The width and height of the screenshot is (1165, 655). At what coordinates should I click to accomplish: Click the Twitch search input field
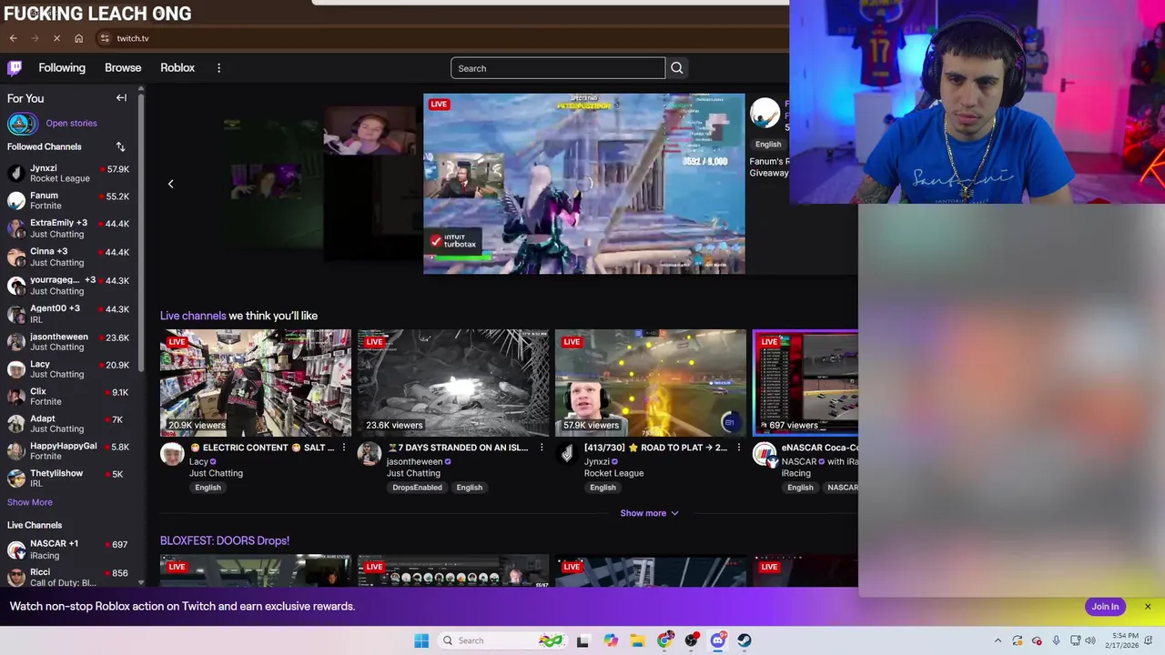pos(558,68)
